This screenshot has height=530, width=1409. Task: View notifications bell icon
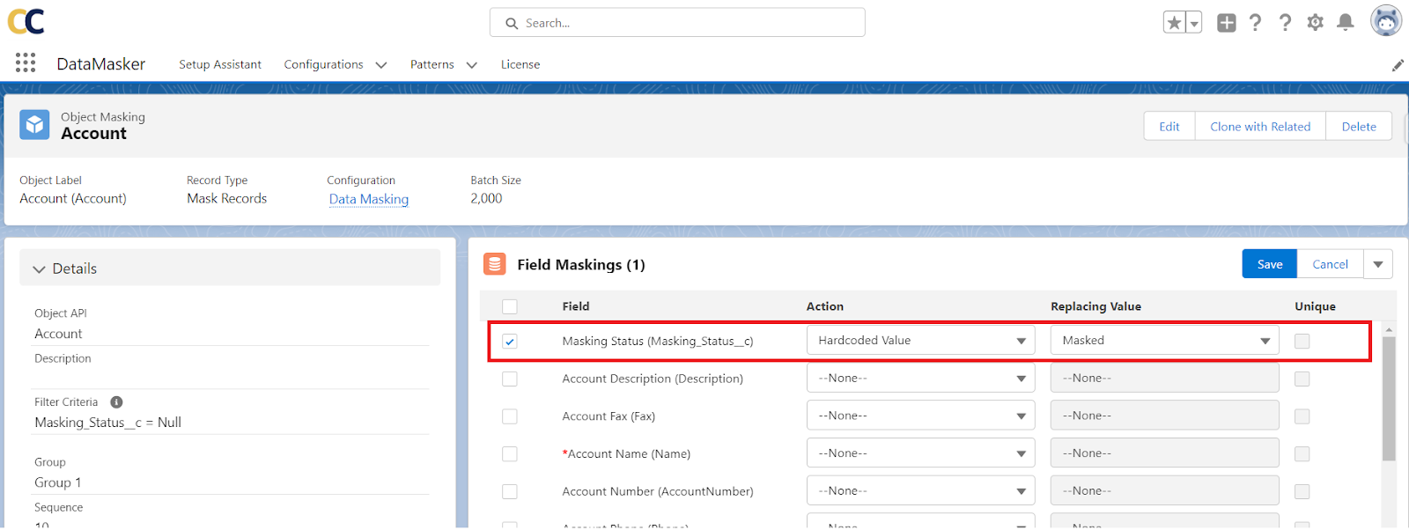pyautogui.click(x=1345, y=23)
